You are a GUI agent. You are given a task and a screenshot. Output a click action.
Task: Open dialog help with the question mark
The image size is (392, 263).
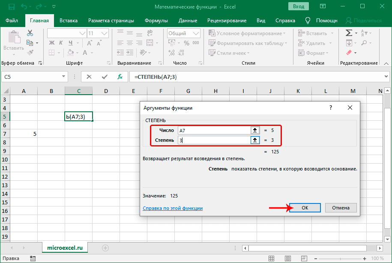[x=330, y=108]
